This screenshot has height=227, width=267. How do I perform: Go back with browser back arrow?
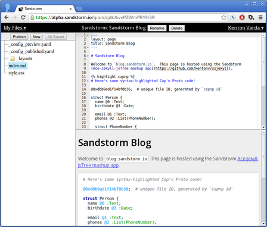point(7,17)
